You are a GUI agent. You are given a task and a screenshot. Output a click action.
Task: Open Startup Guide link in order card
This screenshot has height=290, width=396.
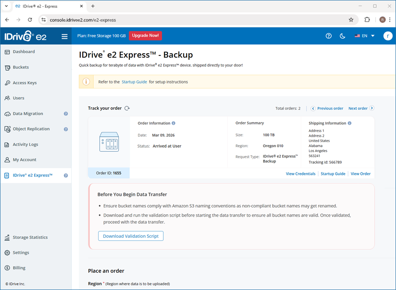(x=333, y=174)
